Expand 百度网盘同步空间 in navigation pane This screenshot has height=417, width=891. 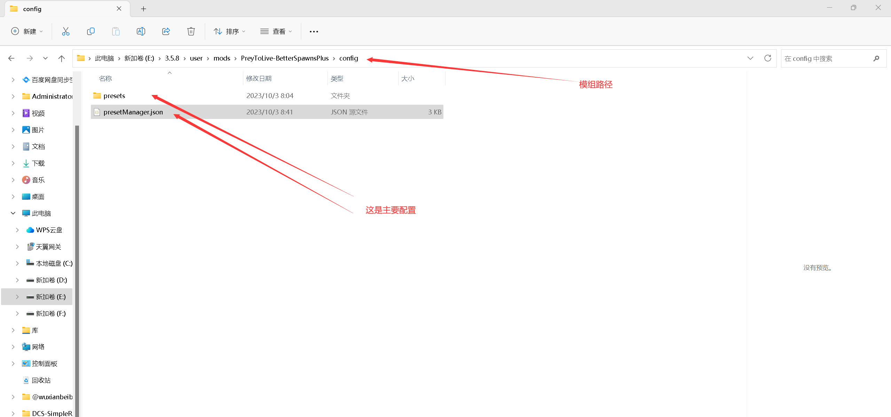click(x=13, y=80)
